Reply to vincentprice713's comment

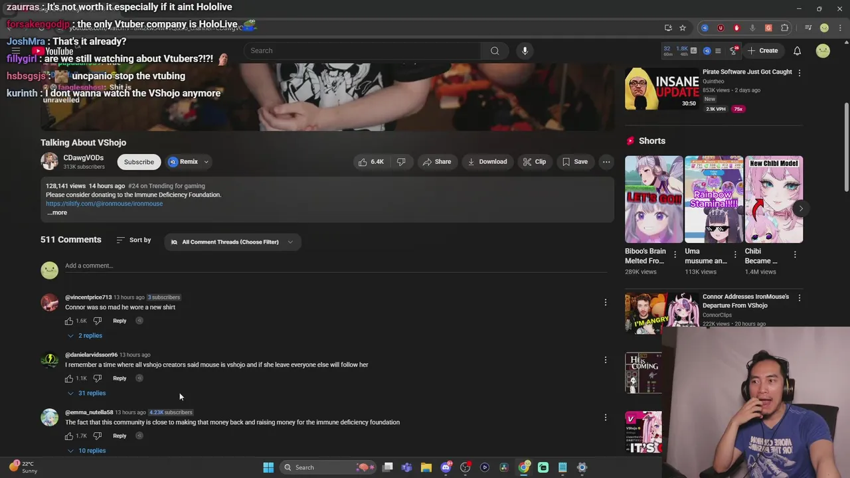[120, 321]
